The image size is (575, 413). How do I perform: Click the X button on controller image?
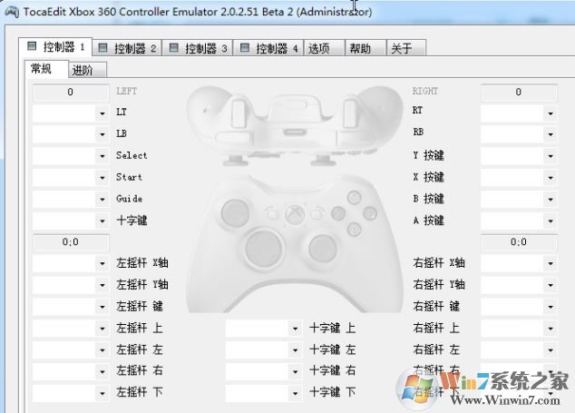pyautogui.click(x=338, y=213)
